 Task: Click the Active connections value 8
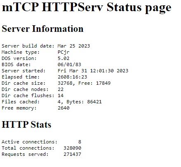point(80,142)
